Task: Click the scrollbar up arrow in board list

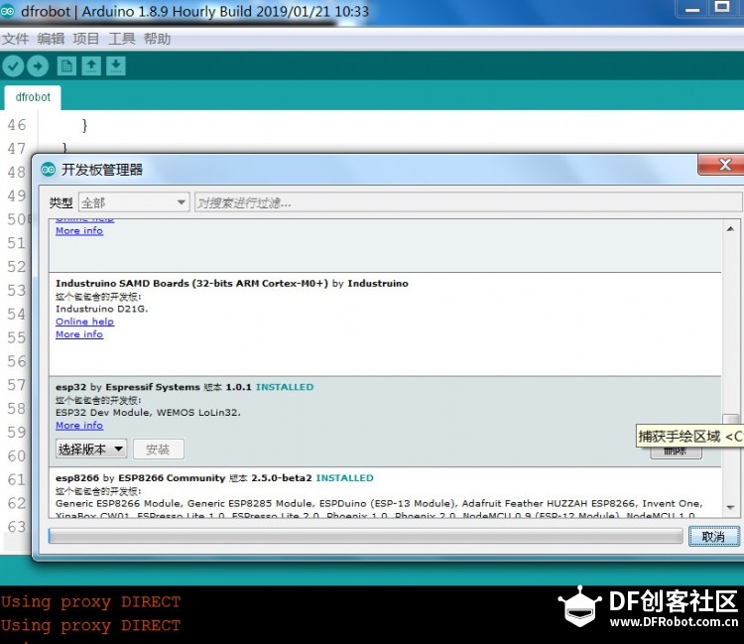Action: 731,229
